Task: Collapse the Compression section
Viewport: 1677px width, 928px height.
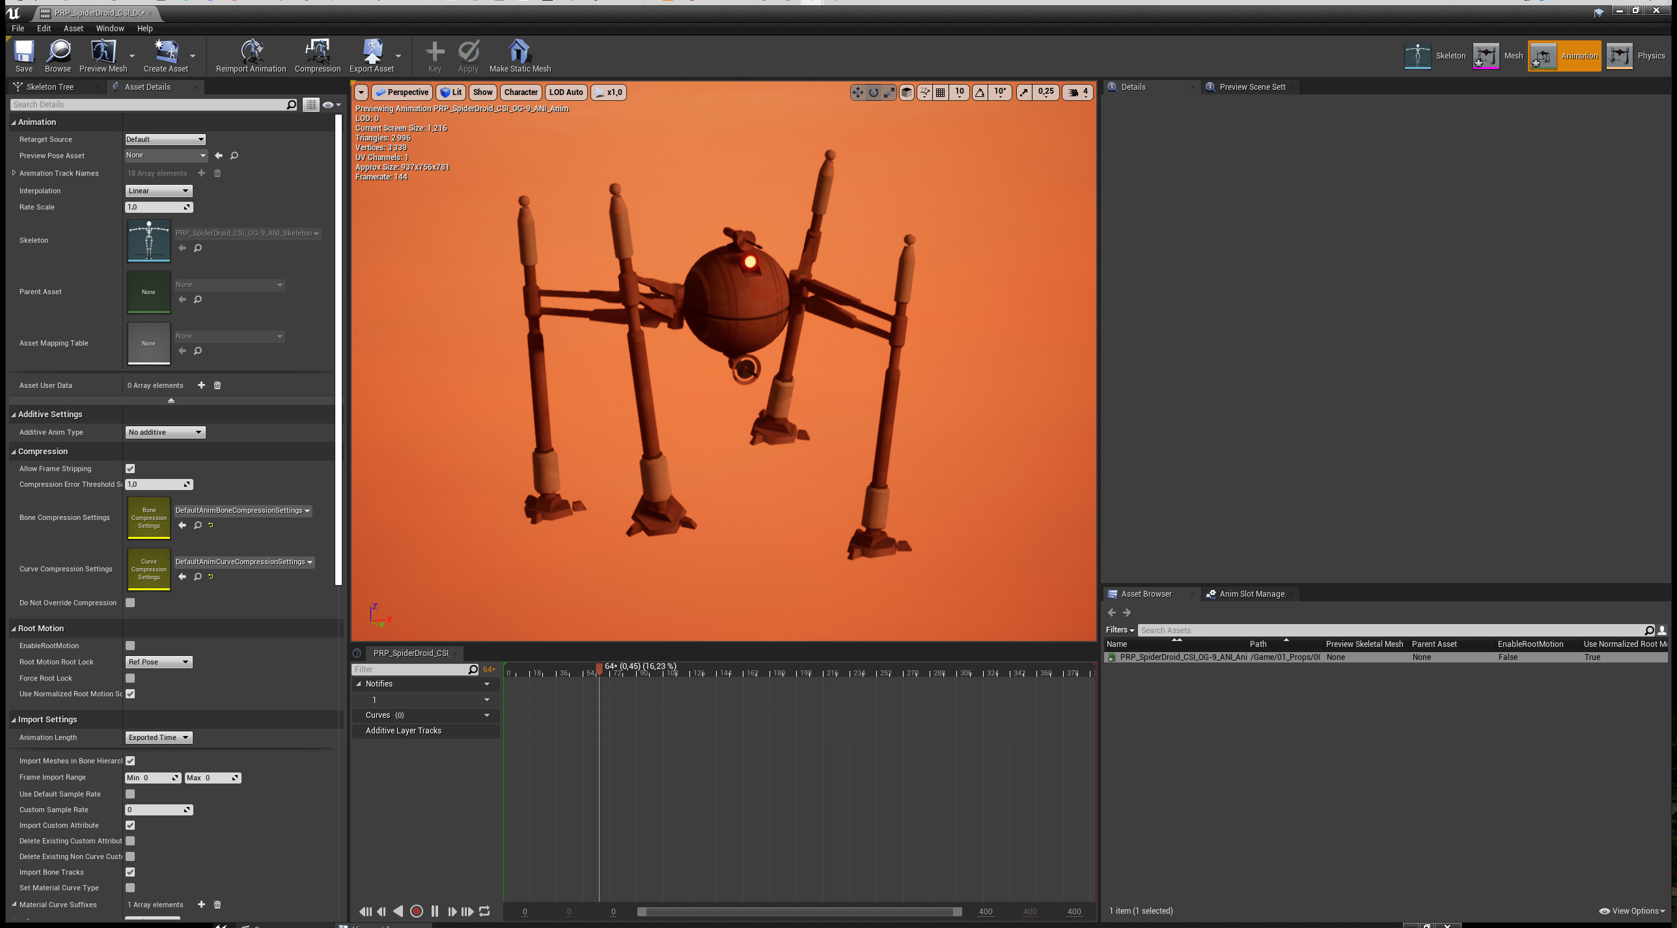Action: 14,452
